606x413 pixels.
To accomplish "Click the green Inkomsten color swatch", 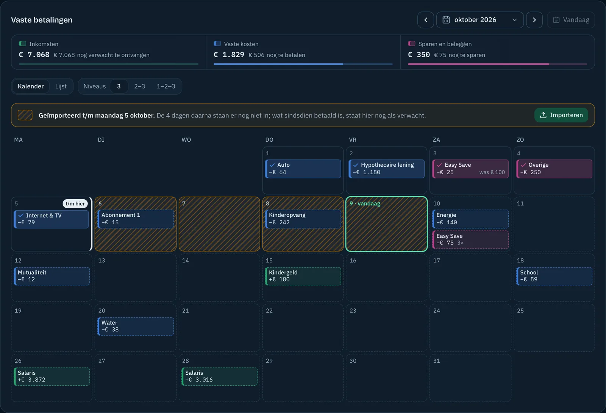I will (x=23, y=44).
